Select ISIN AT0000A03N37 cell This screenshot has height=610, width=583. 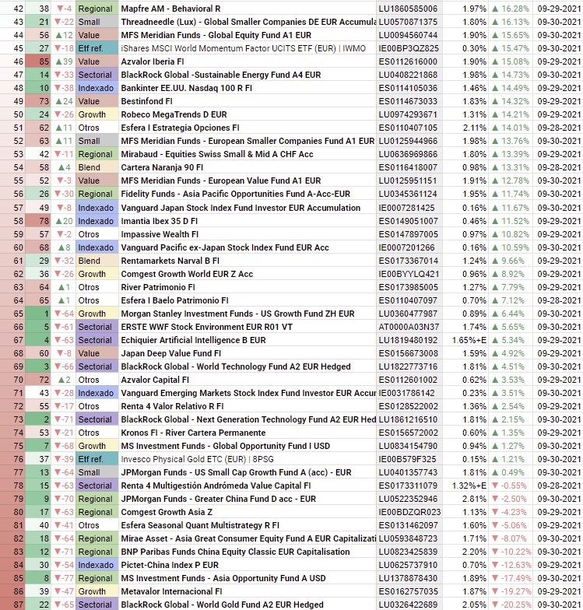click(x=409, y=327)
